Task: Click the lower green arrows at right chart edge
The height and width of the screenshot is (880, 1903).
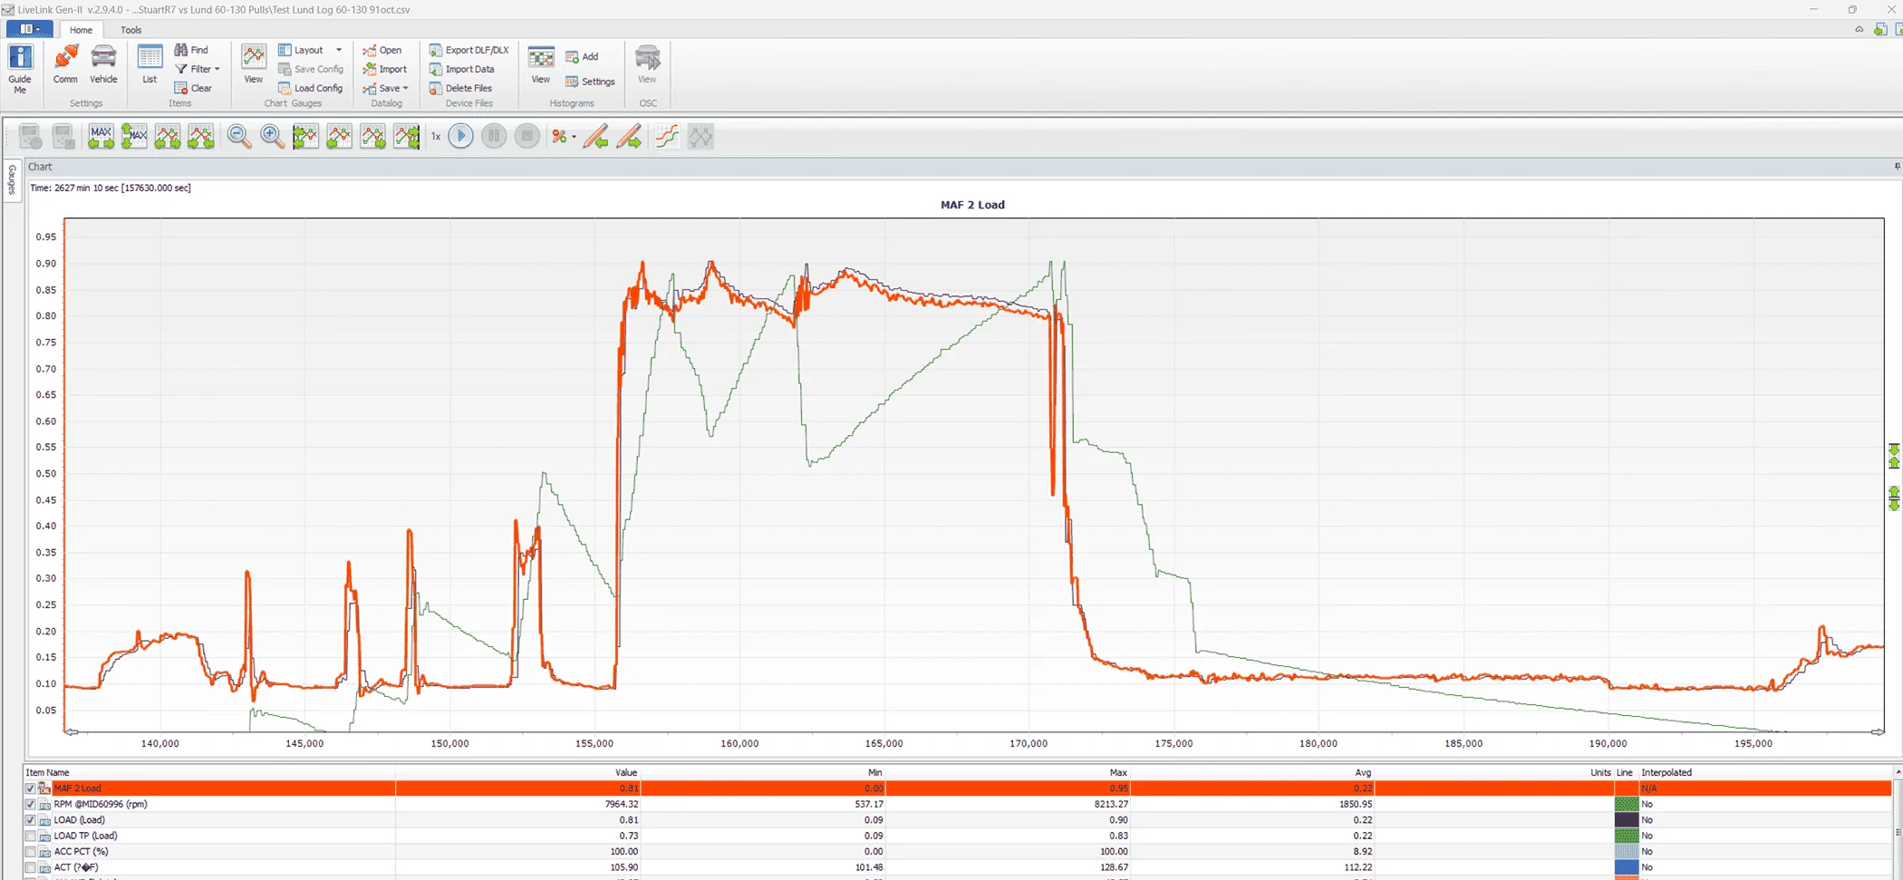Action: [x=1894, y=498]
